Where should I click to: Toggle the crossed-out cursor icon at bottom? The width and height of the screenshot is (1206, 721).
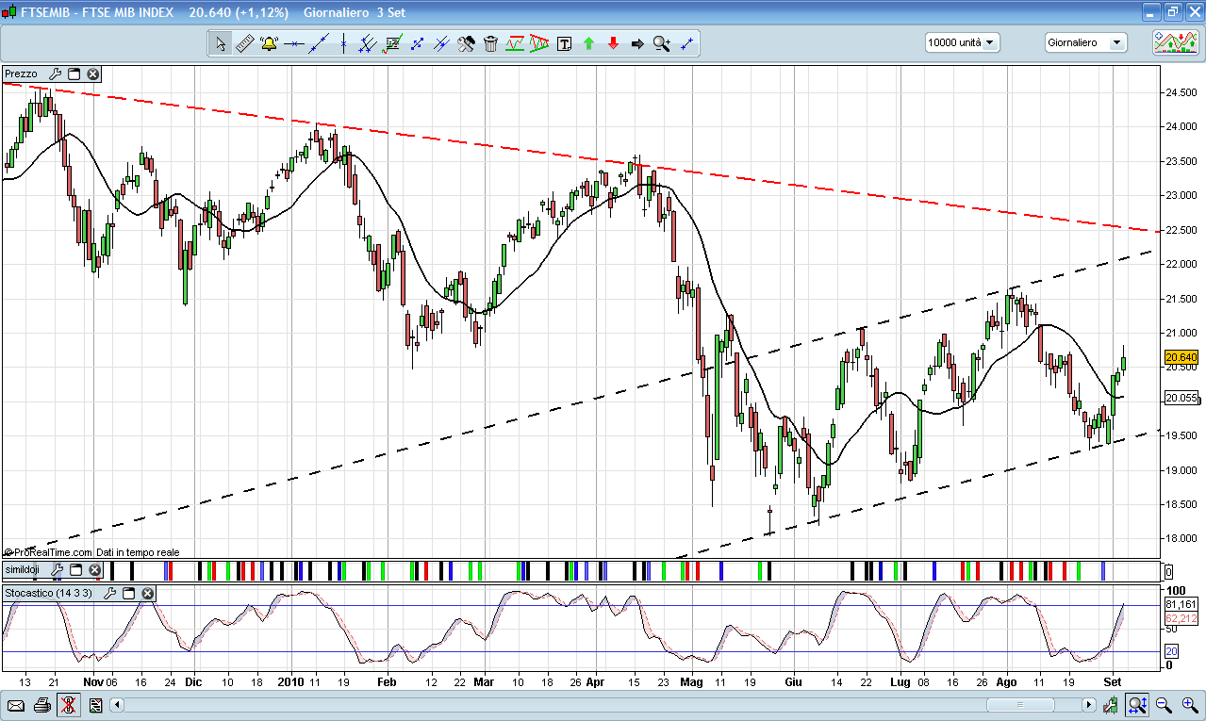68,705
